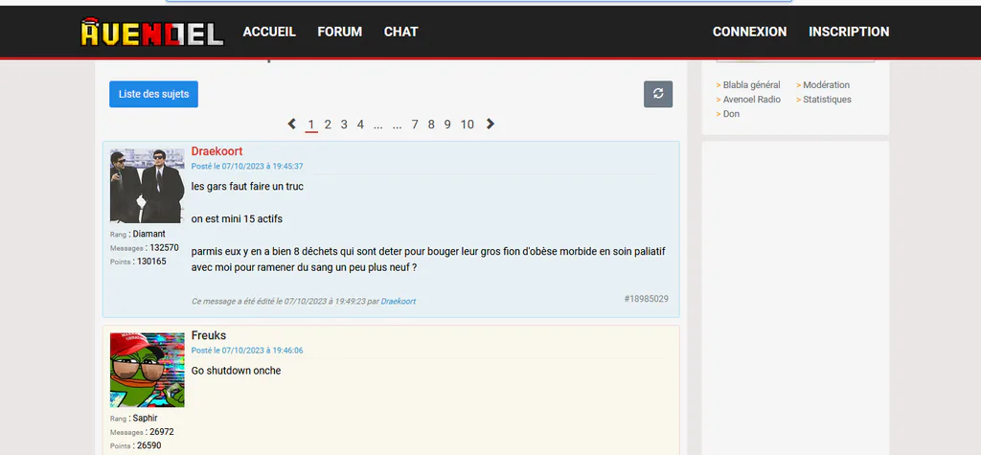Click Freuks's points value 26590
Viewport: 981px width, 455px height.
click(x=148, y=445)
